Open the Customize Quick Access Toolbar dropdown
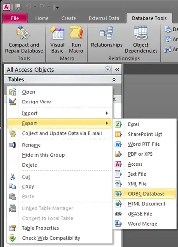This screenshot has height=247, width=178. [x=57, y=7]
